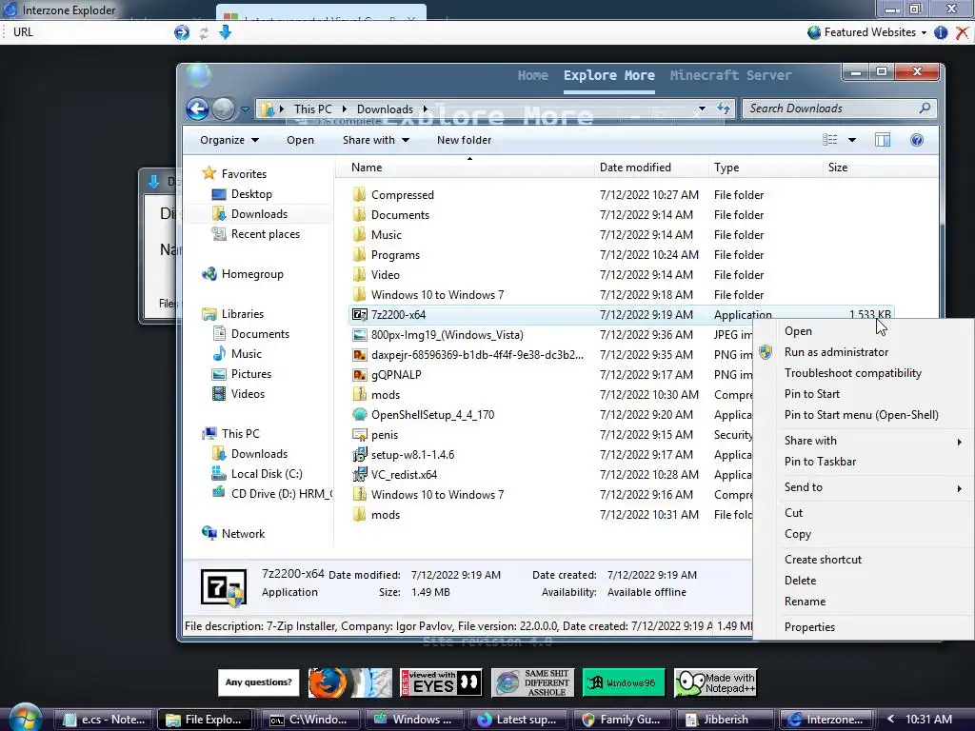Sort by Type column header
The image size is (975, 731).
[766, 168]
